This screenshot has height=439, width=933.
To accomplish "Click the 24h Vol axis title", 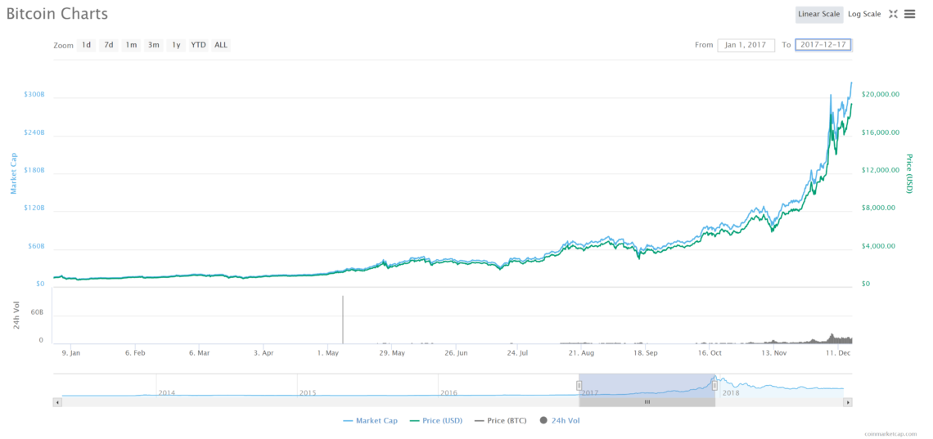I will (x=16, y=316).
